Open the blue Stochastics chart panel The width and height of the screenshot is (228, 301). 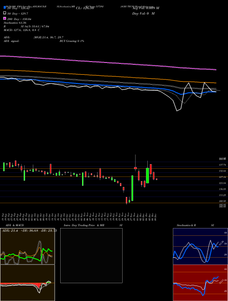(x=200, y=246)
